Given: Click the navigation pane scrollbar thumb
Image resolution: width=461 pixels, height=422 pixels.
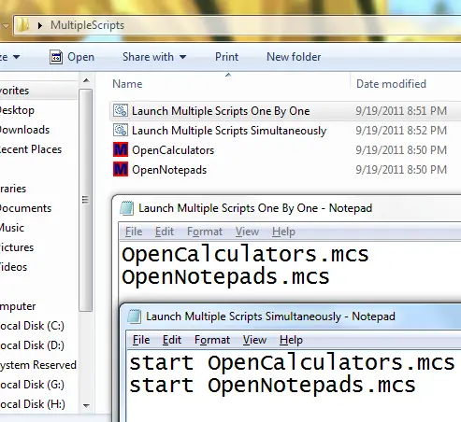Looking at the screenshot, I should 85,200.
